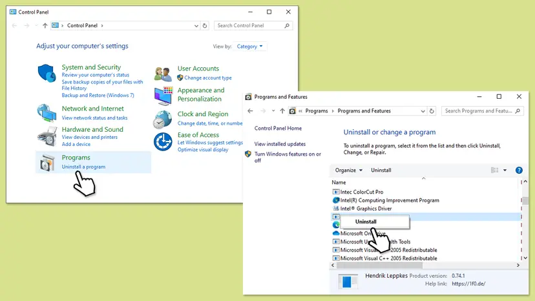
Task: Click the Edge browser icon in list
Action: pos(336,225)
